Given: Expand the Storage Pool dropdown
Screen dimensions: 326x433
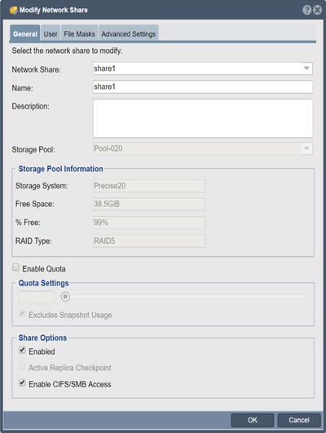Looking at the screenshot, I should pyautogui.click(x=306, y=148).
